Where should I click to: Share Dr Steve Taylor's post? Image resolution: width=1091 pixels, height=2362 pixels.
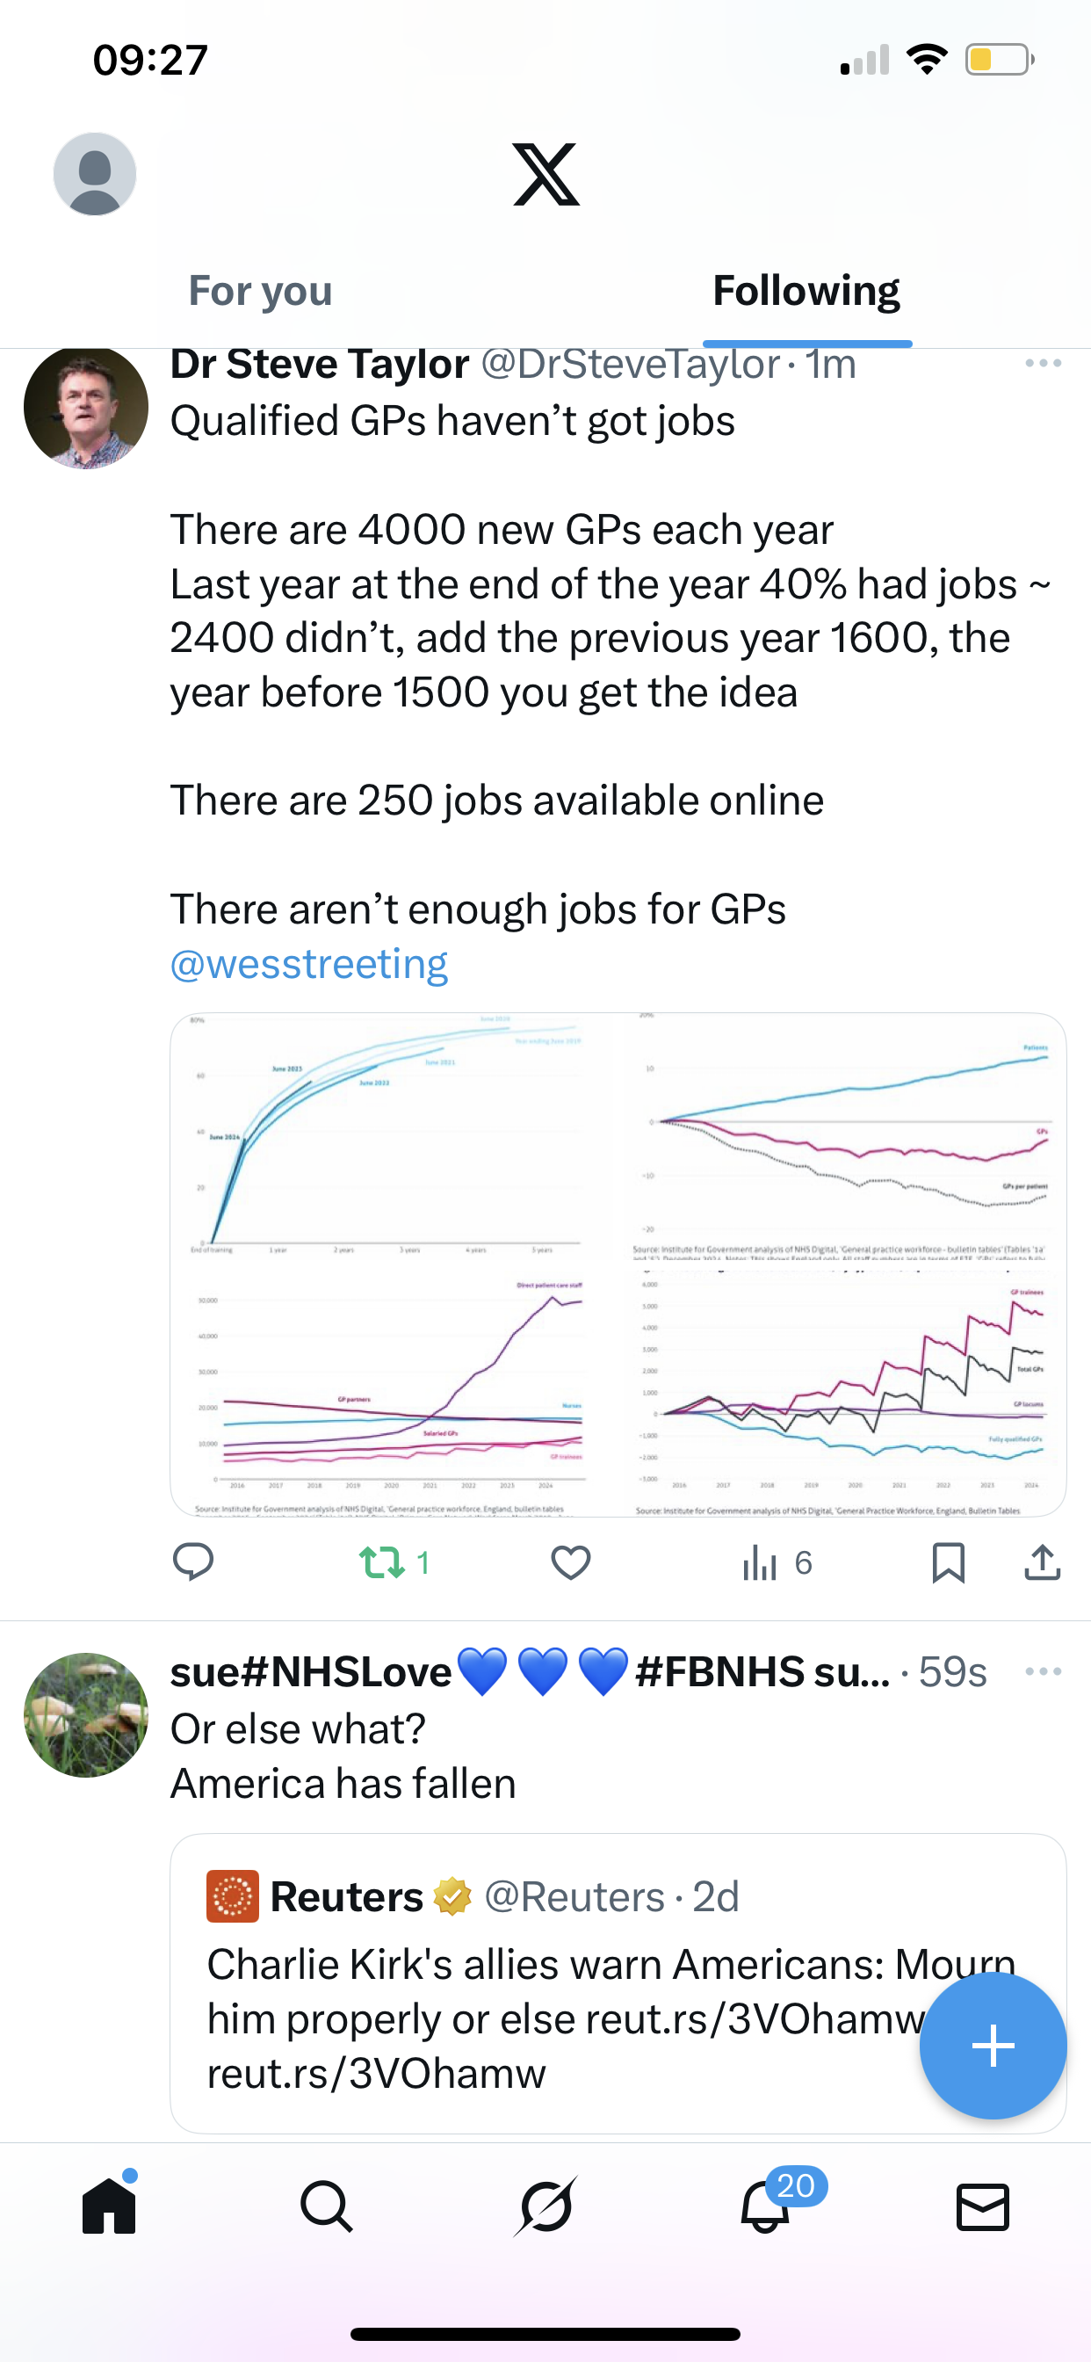click(1043, 1561)
